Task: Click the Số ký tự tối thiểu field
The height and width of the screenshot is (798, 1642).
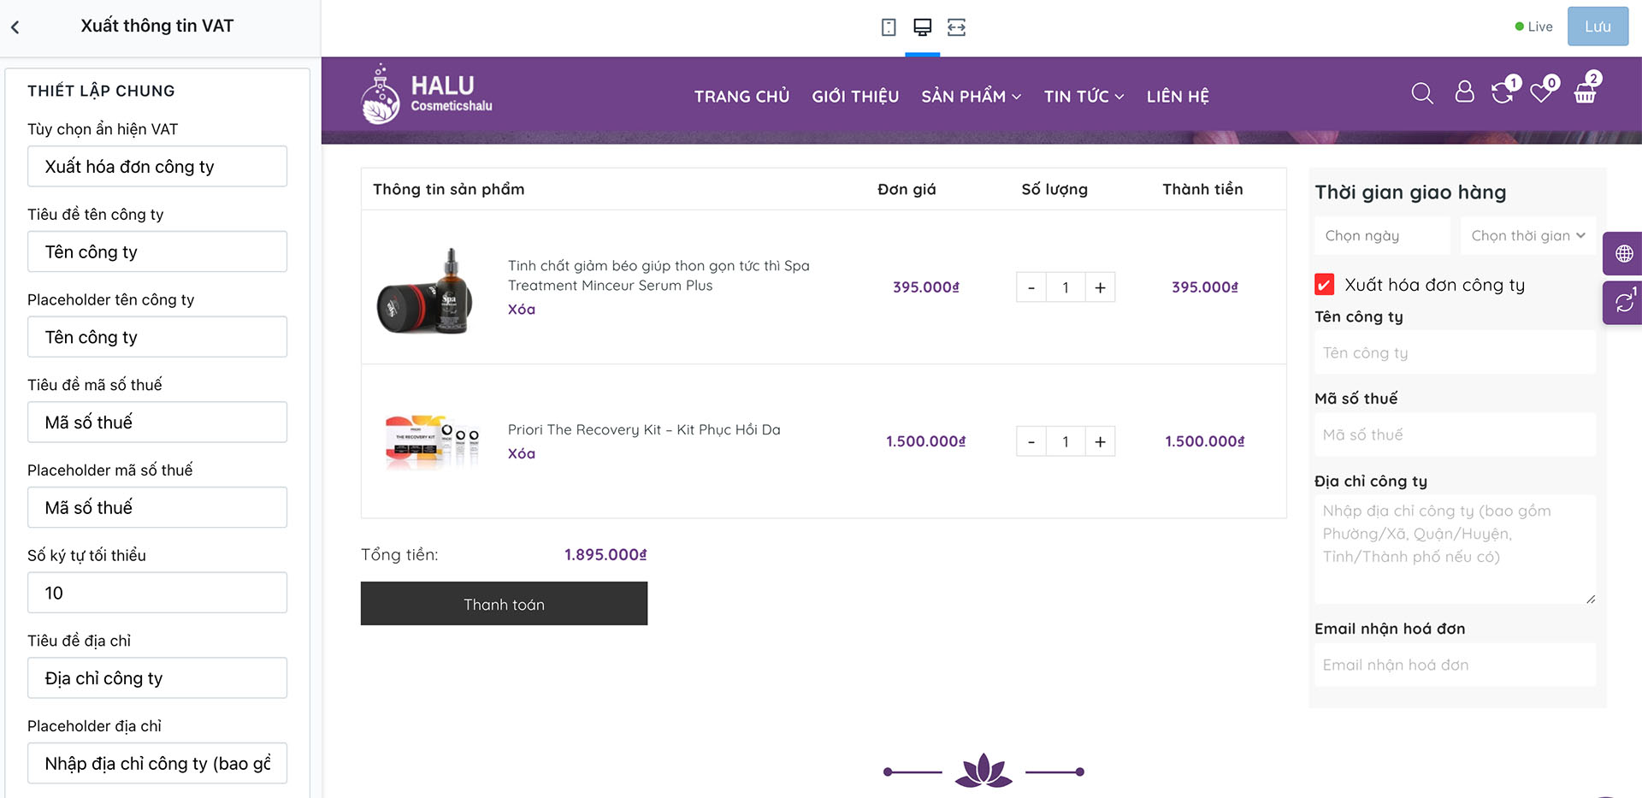Action: click(157, 593)
